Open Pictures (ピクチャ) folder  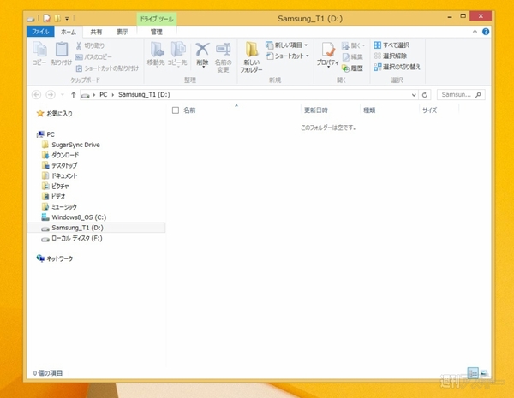[x=56, y=186]
